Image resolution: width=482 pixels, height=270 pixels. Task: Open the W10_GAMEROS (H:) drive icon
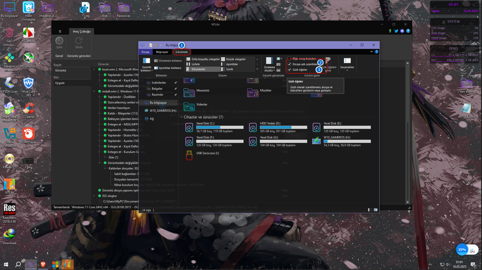coord(316,141)
